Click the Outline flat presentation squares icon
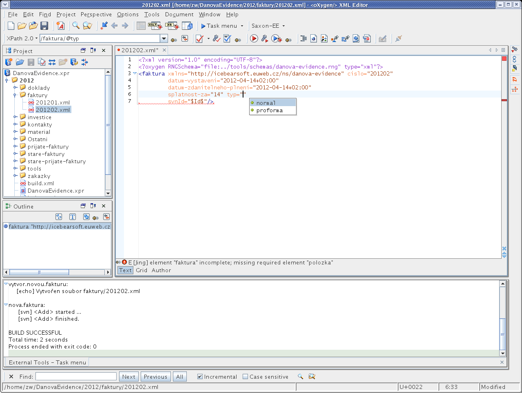 point(86,217)
